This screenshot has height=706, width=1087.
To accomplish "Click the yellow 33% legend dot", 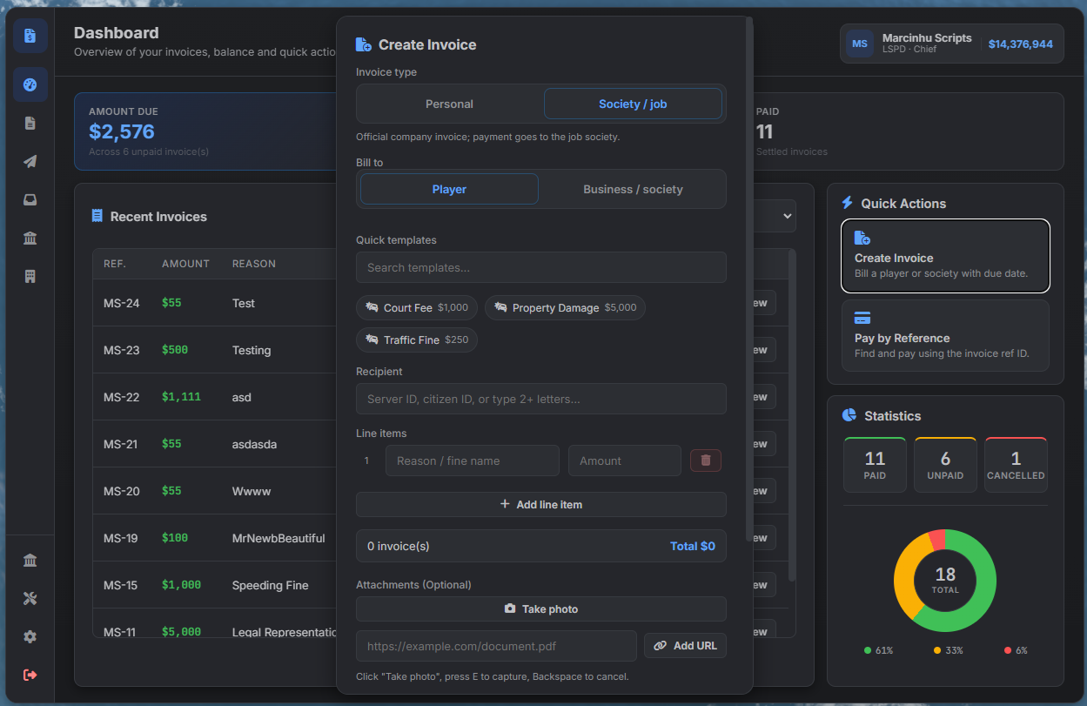I will tap(937, 650).
